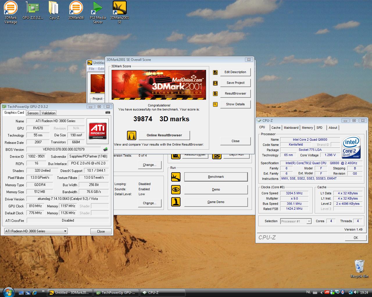372x297 pixels.
Task: Switch to the Memory tab in CPU-Z
Action: point(307,128)
